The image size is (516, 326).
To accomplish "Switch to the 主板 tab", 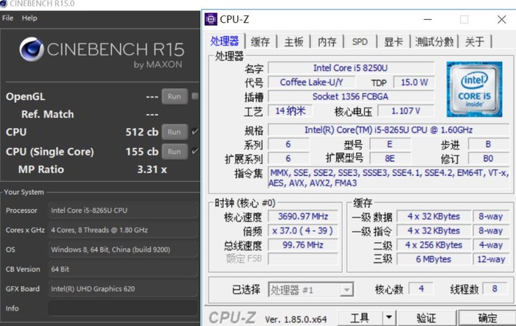I will pyautogui.click(x=294, y=42).
